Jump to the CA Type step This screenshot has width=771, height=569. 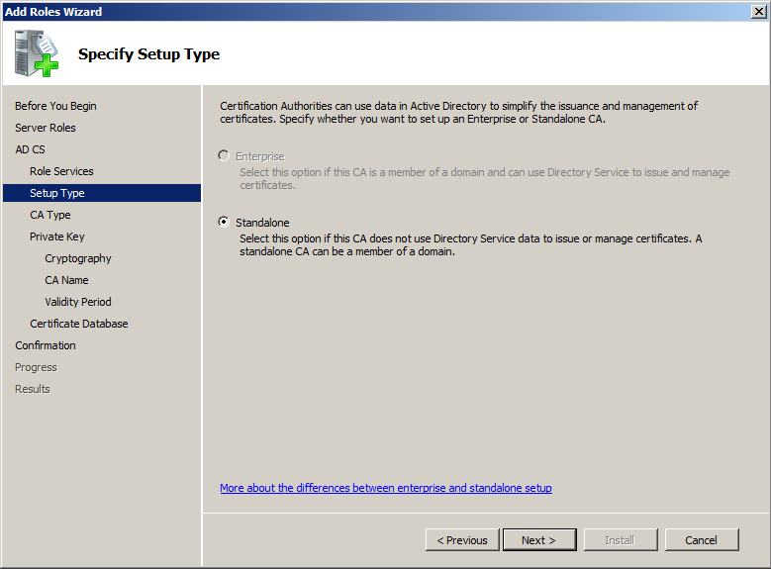(50, 215)
